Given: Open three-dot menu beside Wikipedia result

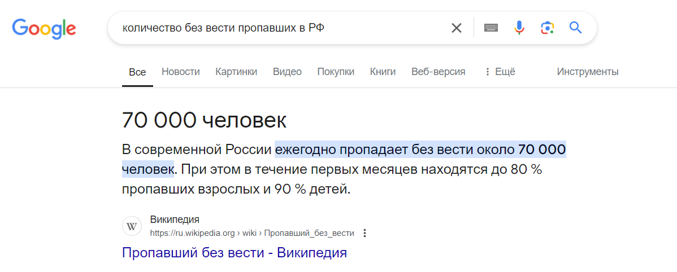Looking at the screenshot, I should (365, 233).
